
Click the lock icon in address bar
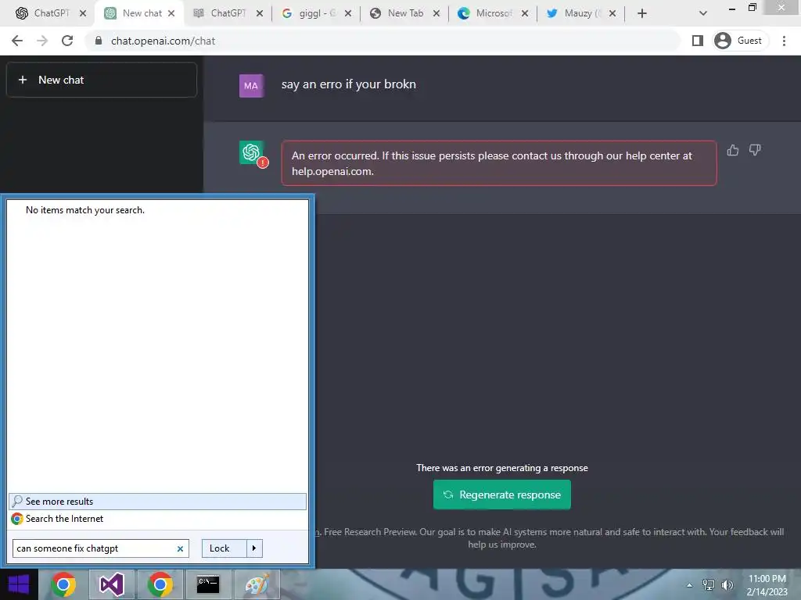tap(99, 41)
